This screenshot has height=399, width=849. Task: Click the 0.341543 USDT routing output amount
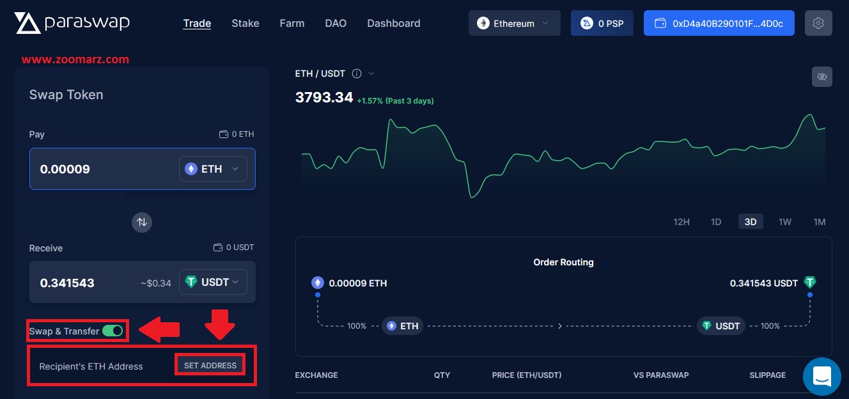[x=764, y=283]
